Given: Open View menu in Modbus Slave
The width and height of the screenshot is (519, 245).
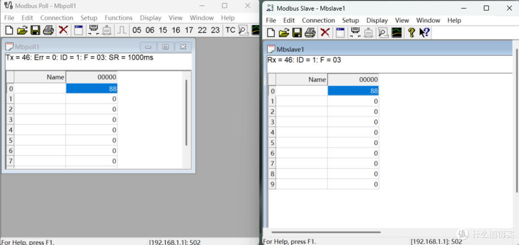Looking at the screenshot, I should 402,20.
